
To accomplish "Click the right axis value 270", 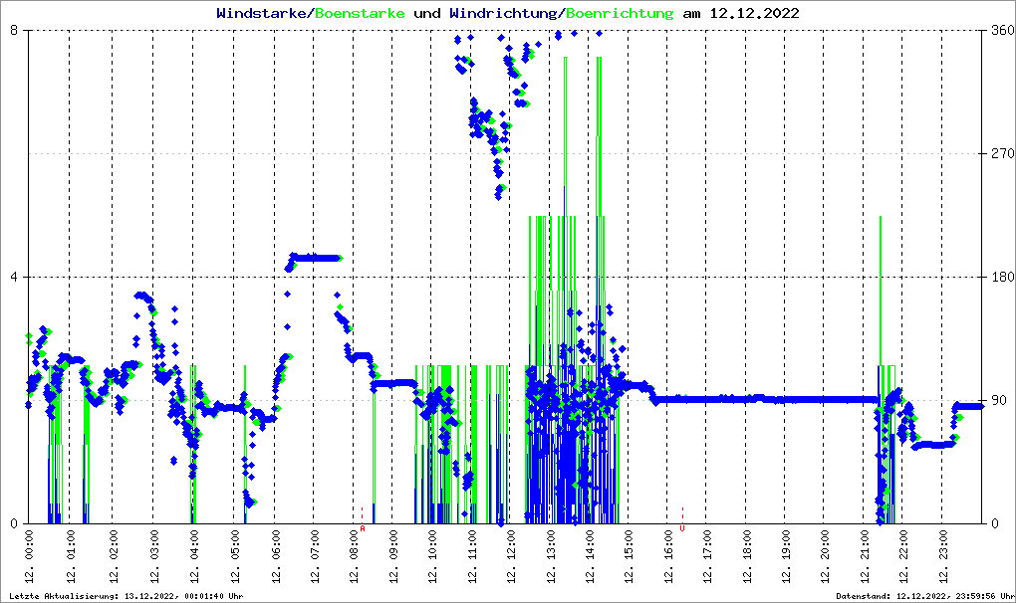I will pyautogui.click(x=1003, y=154).
